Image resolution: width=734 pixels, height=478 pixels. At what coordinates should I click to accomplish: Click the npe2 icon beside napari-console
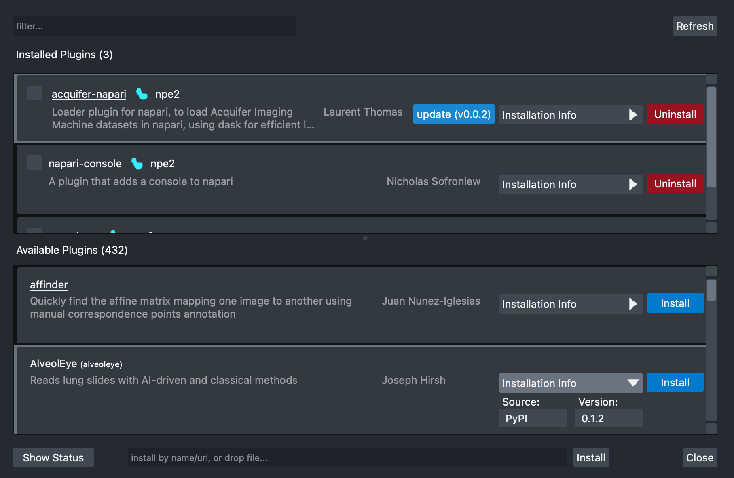137,164
